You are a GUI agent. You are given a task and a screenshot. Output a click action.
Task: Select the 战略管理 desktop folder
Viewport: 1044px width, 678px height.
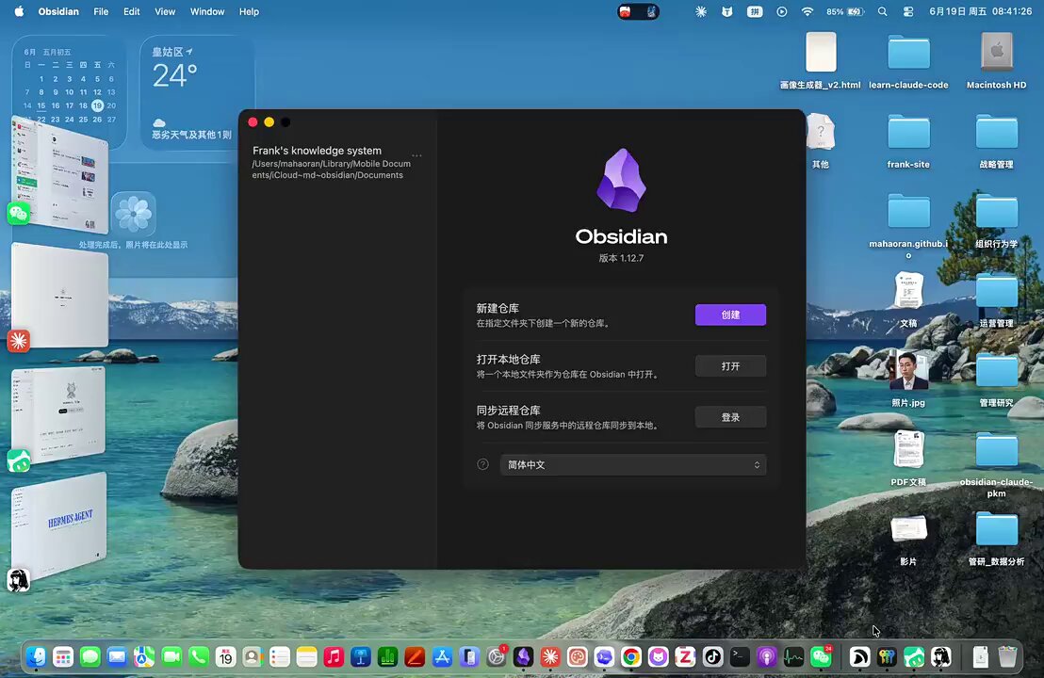tap(996, 133)
